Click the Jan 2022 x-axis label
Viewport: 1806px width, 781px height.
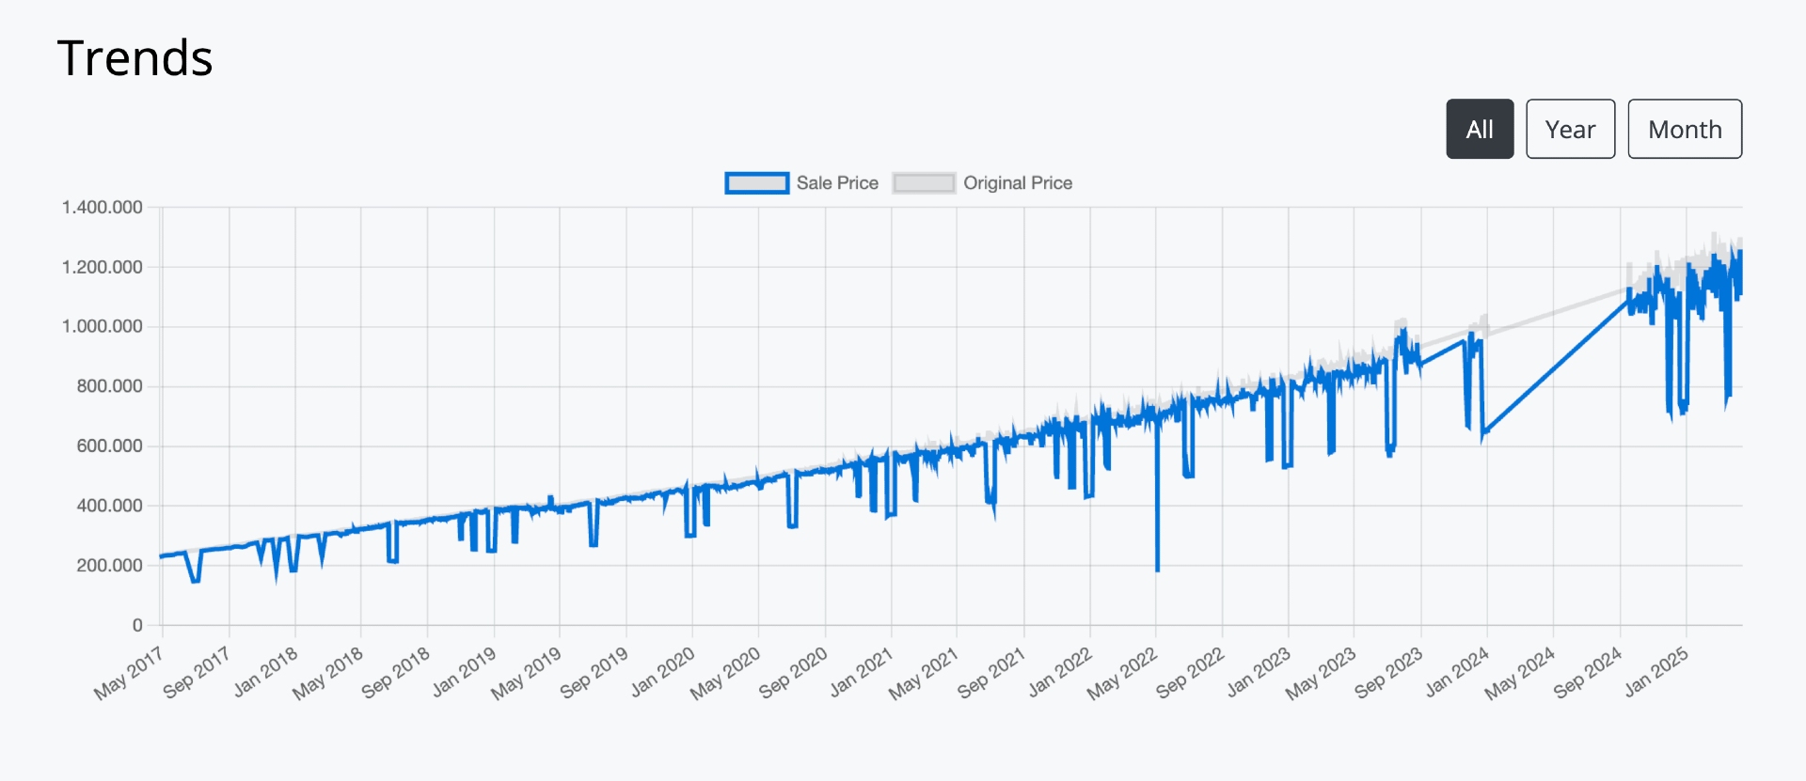tap(1059, 671)
